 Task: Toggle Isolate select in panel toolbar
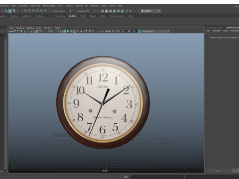(x=101, y=31)
